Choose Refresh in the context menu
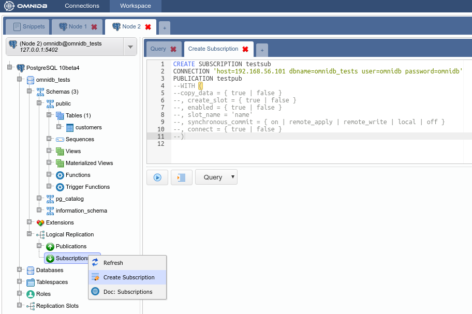Screen dimensions: 472x314 click(113, 263)
